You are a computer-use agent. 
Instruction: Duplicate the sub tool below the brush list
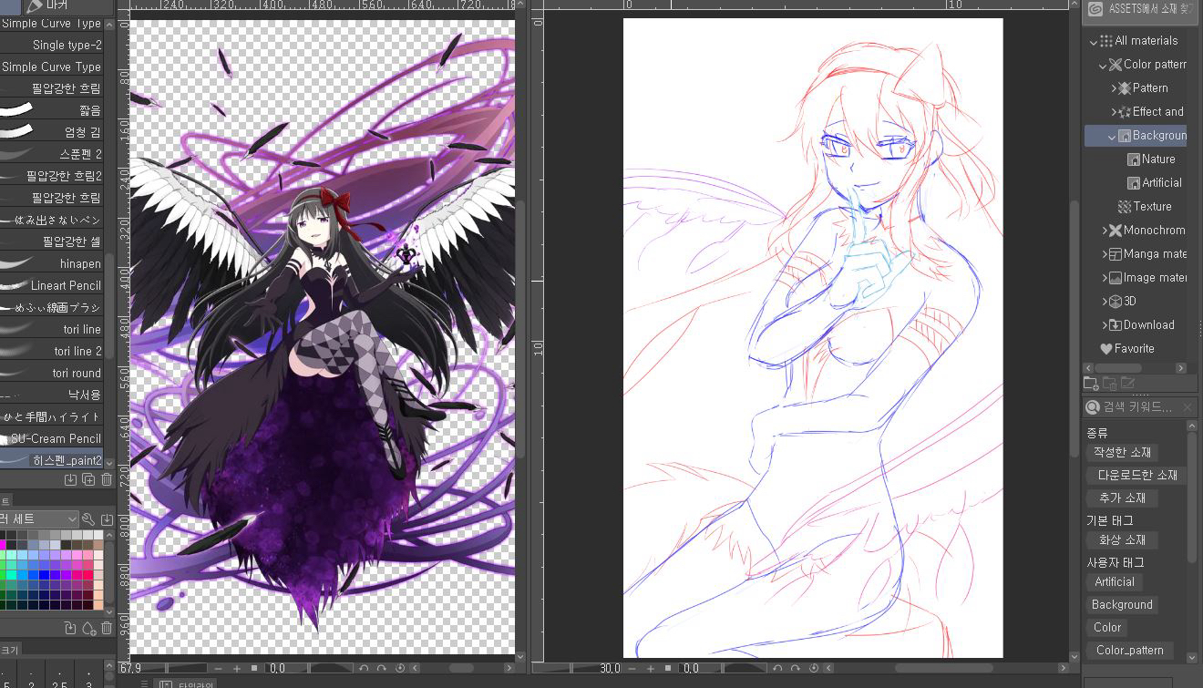[x=88, y=479]
